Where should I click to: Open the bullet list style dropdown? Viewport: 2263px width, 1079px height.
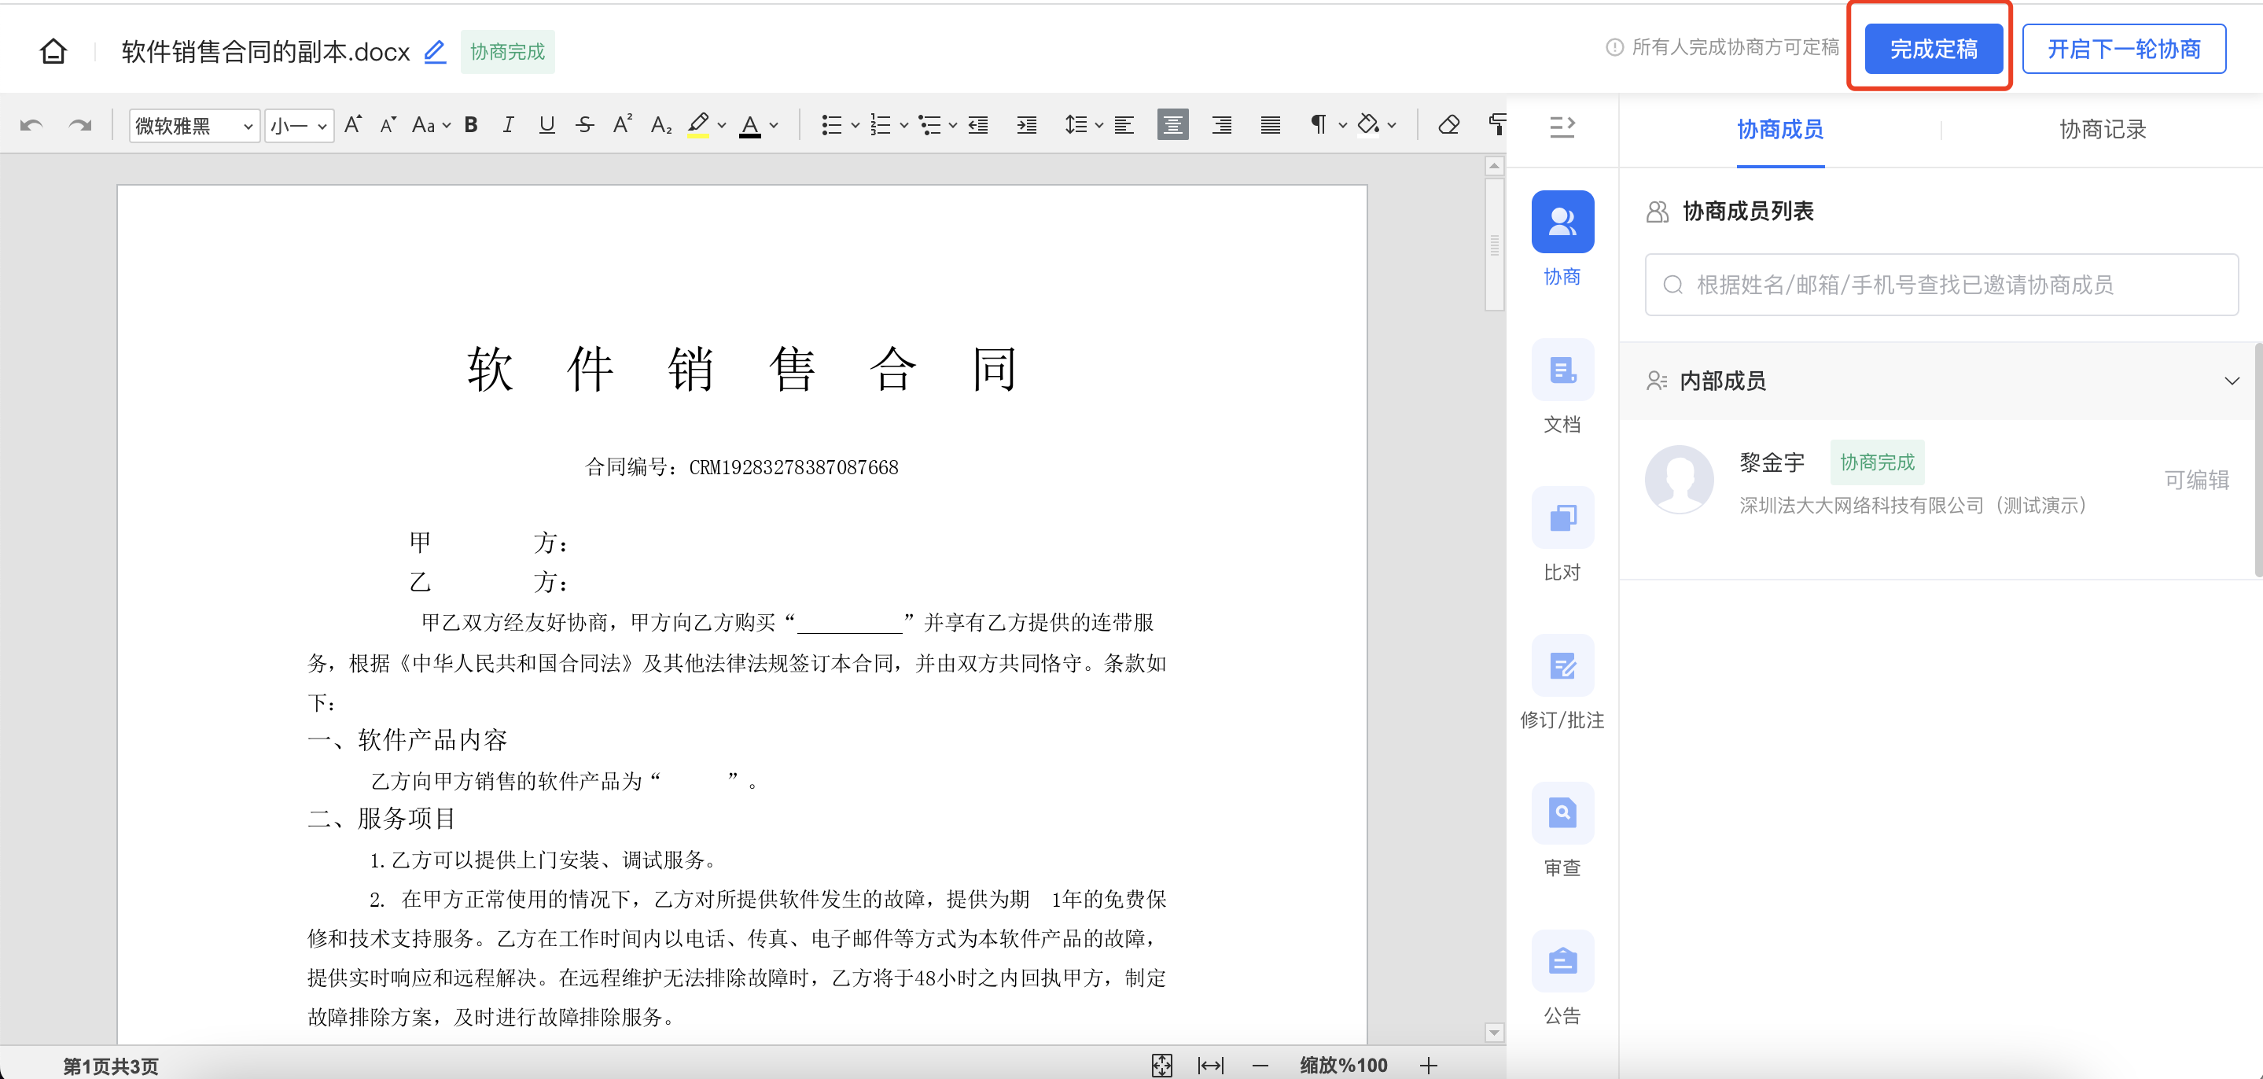(856, 126)
